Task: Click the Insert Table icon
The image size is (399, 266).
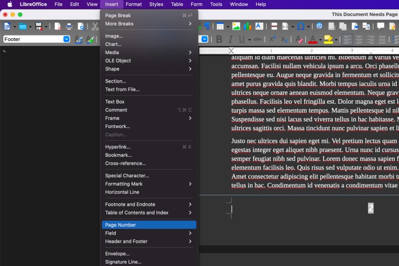Action: pos(220,26)
